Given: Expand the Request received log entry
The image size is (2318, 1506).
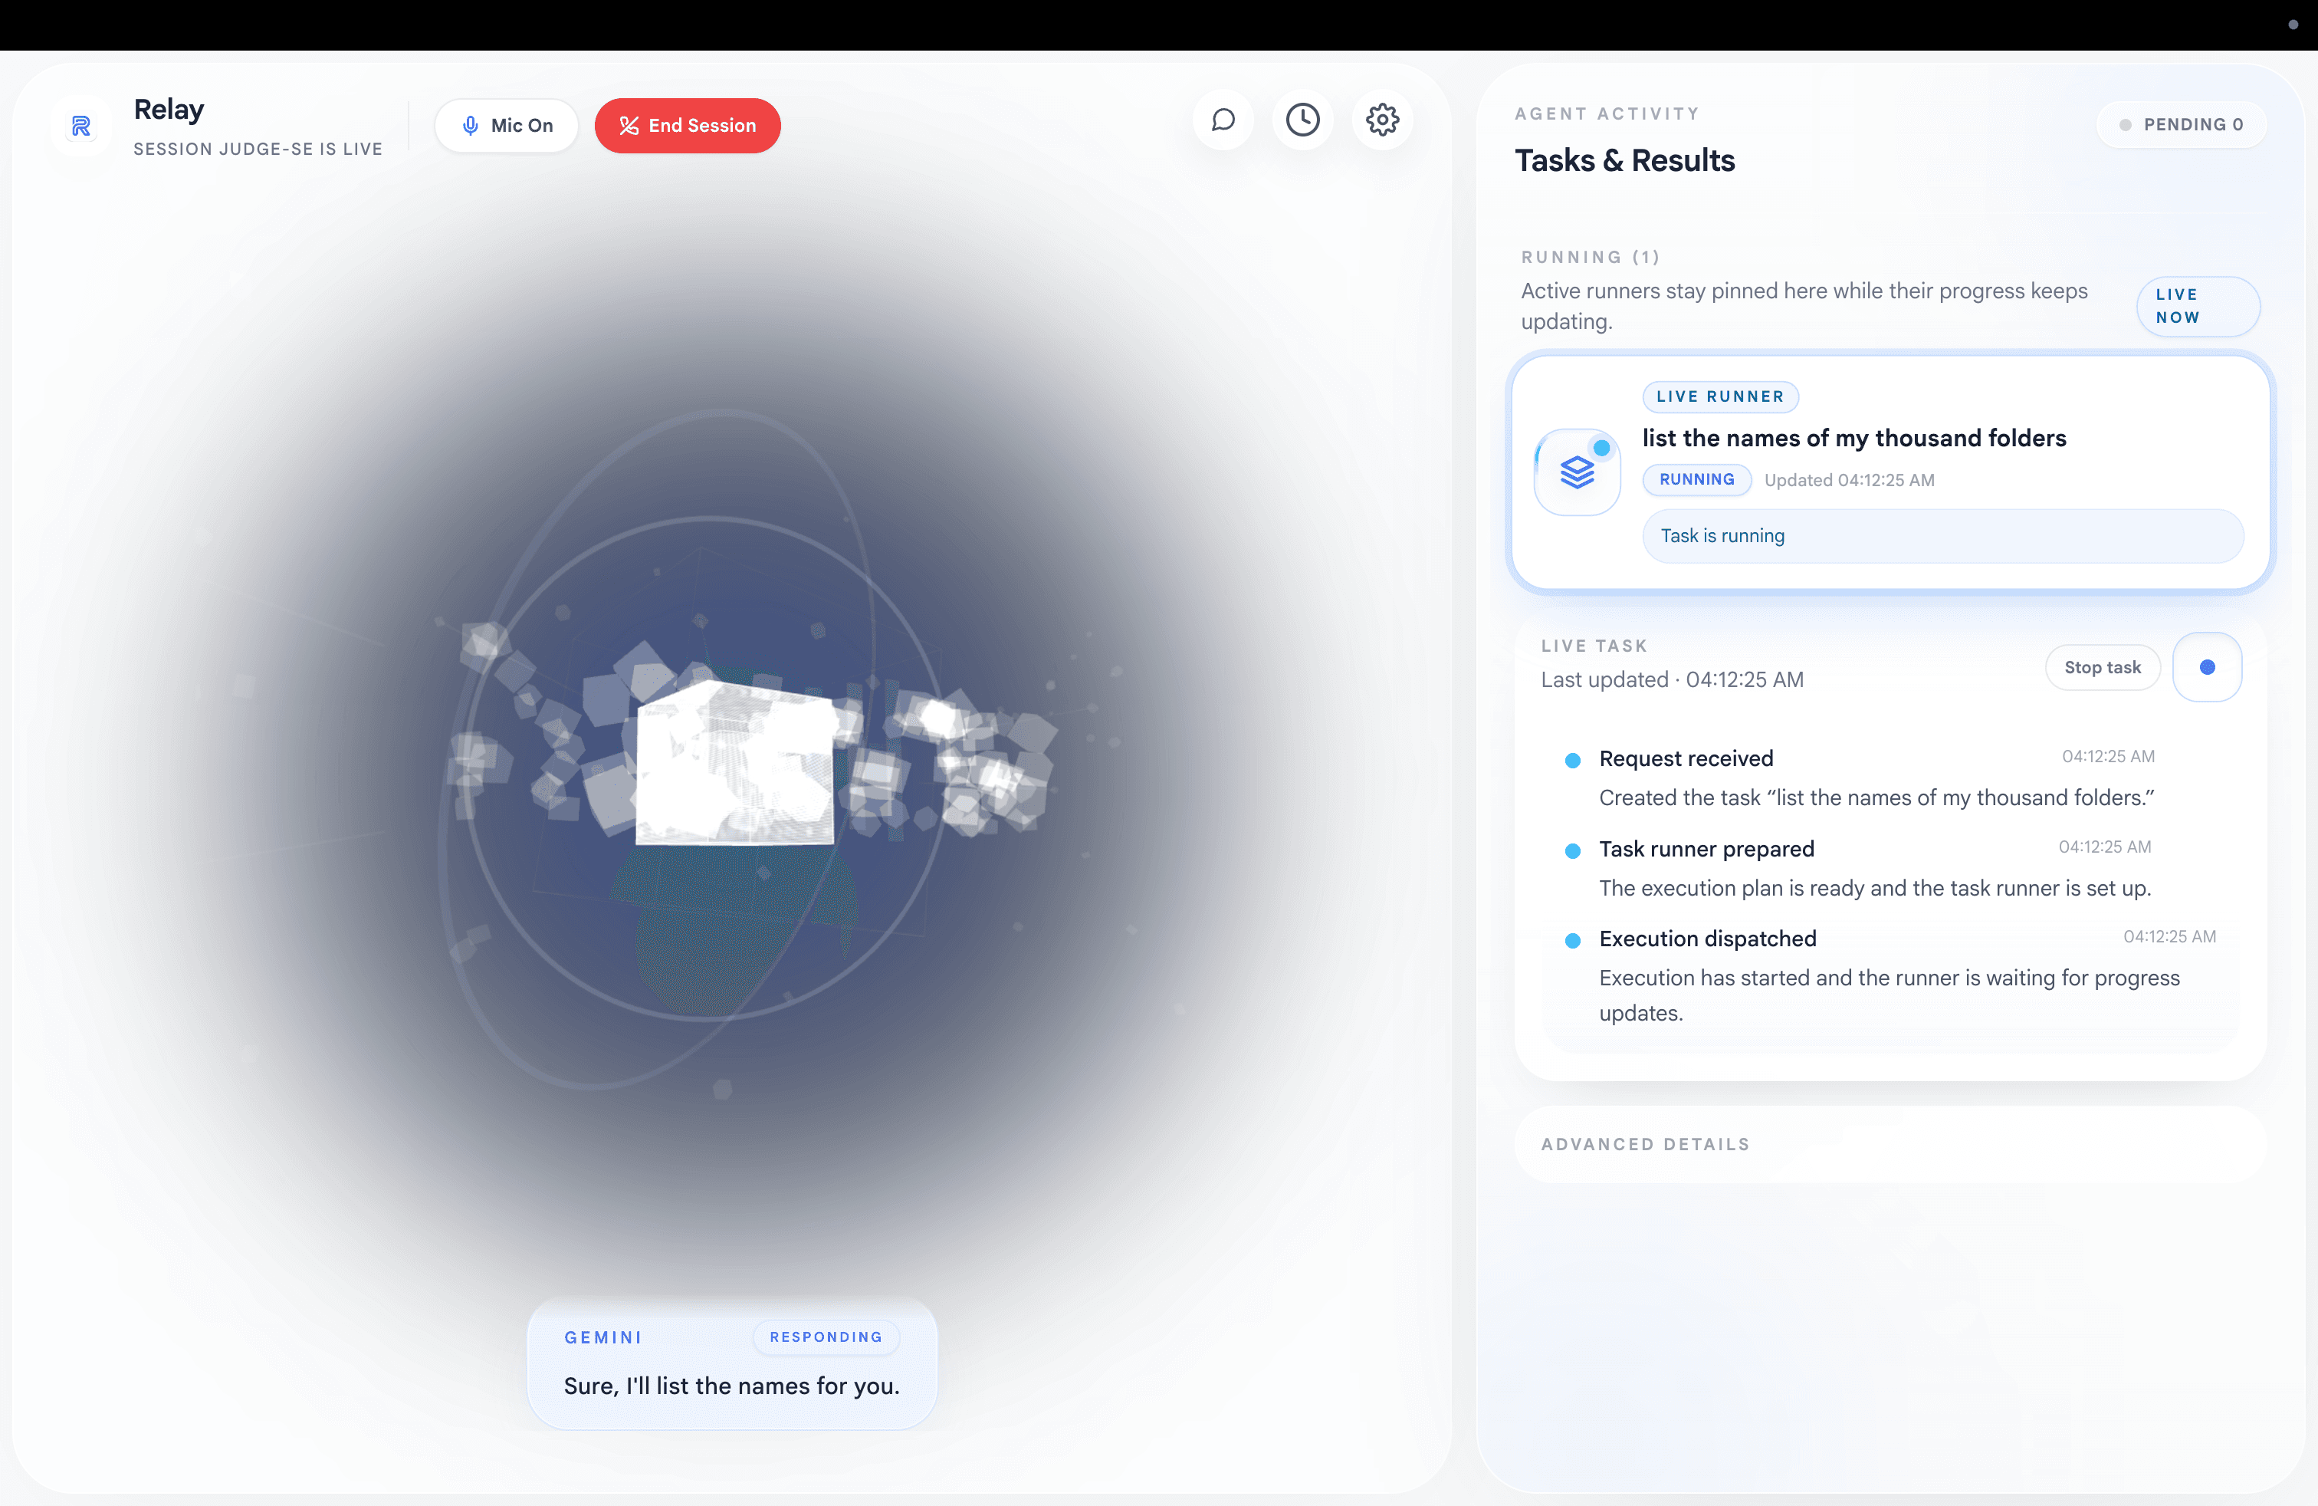Looking at the screenshot, I should 1686,759.
